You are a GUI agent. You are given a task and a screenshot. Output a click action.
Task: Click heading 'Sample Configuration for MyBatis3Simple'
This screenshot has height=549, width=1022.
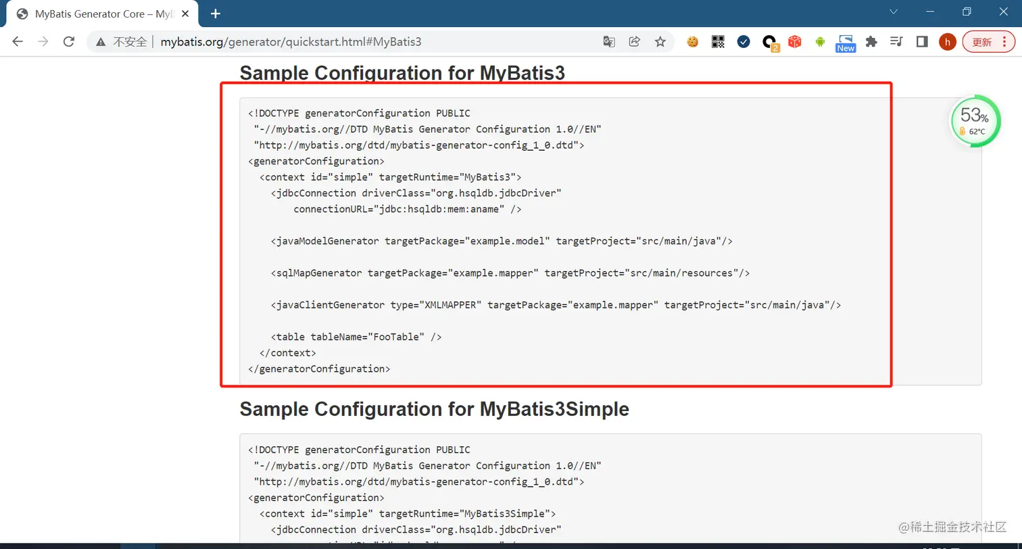tap(434, 409)
